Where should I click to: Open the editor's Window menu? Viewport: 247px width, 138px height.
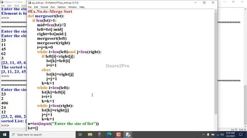tap(72, 7)
